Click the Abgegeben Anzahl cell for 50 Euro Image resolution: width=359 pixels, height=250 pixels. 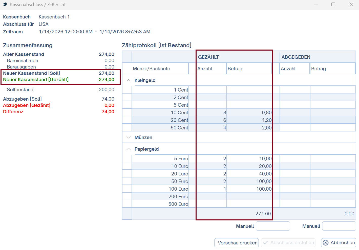[x=295, y=181]
